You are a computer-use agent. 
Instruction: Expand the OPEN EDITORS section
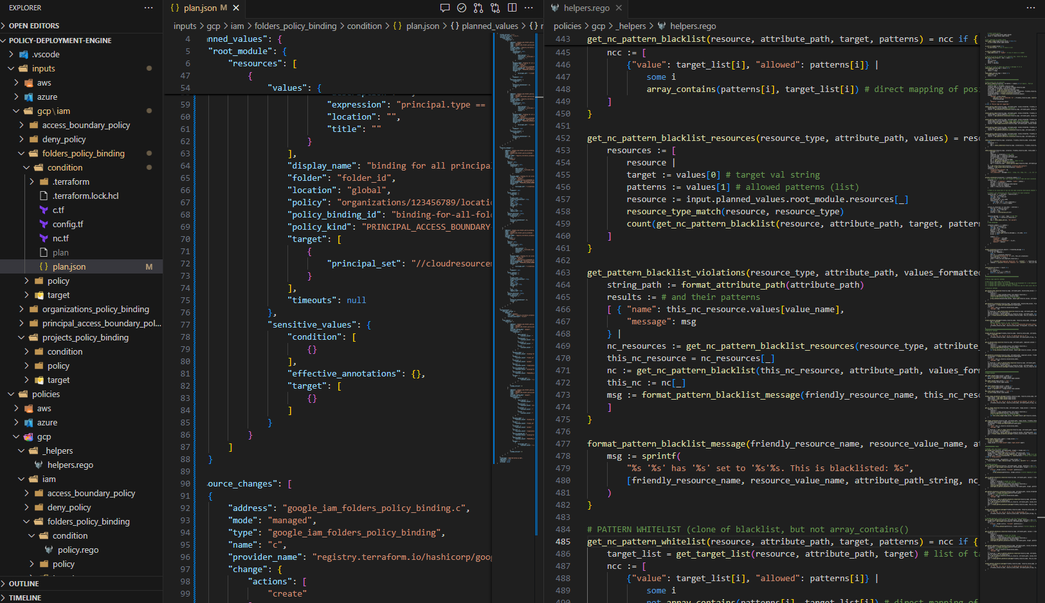click(x=34, y=26)
